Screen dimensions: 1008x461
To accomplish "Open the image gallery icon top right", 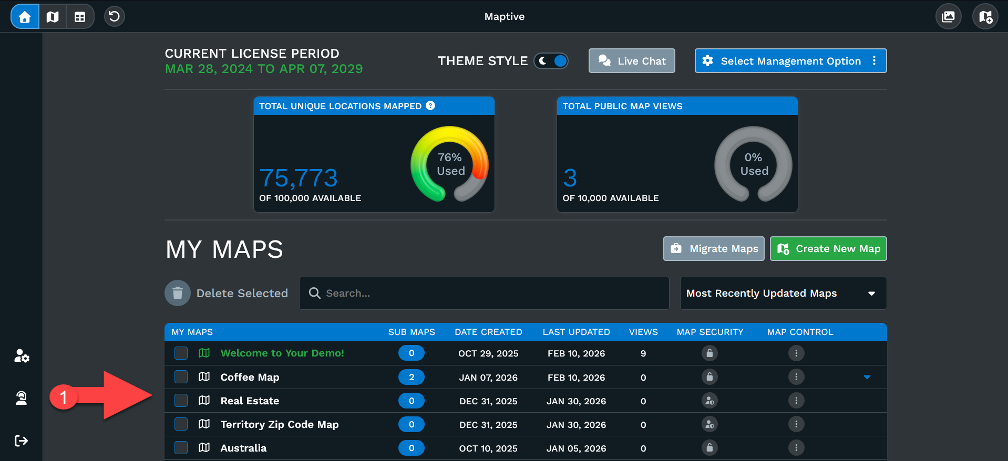I will tap(948, 16).
